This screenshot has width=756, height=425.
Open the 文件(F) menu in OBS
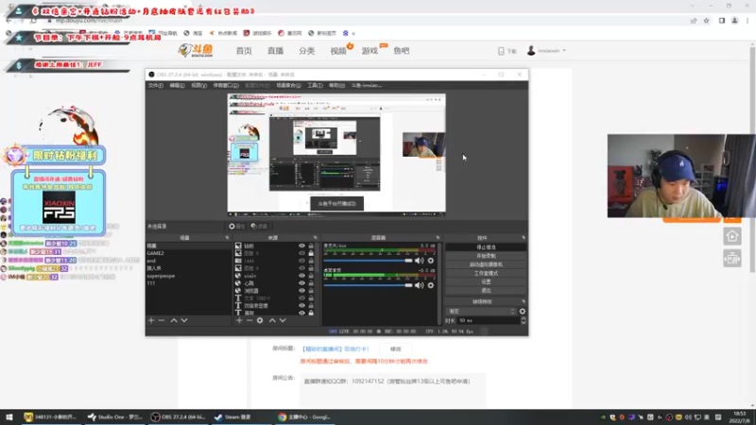[x=155, y=85]
